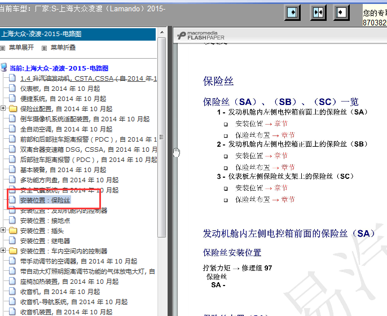
Task: Follow 章节 link after SA 安装位置
Action: coord(281,124)
